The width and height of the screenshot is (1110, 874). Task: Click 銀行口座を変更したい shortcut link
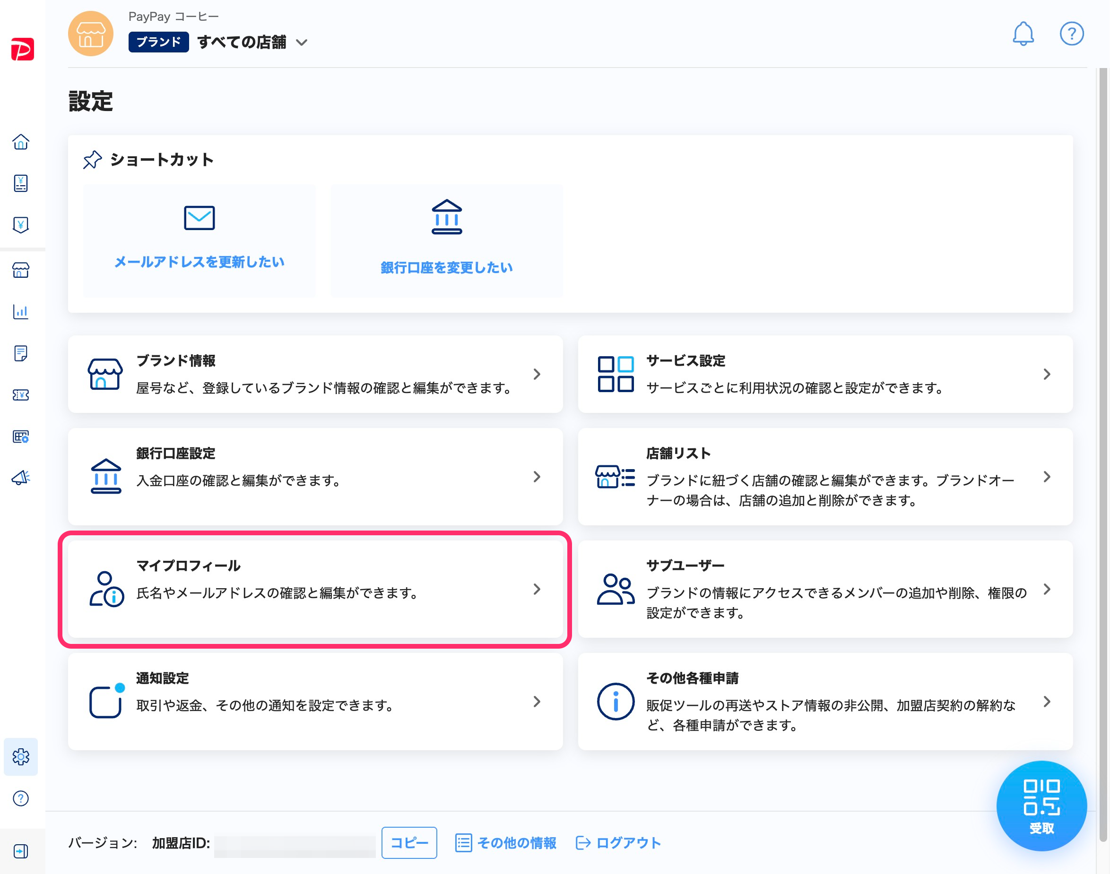click(x=447, y=267)
